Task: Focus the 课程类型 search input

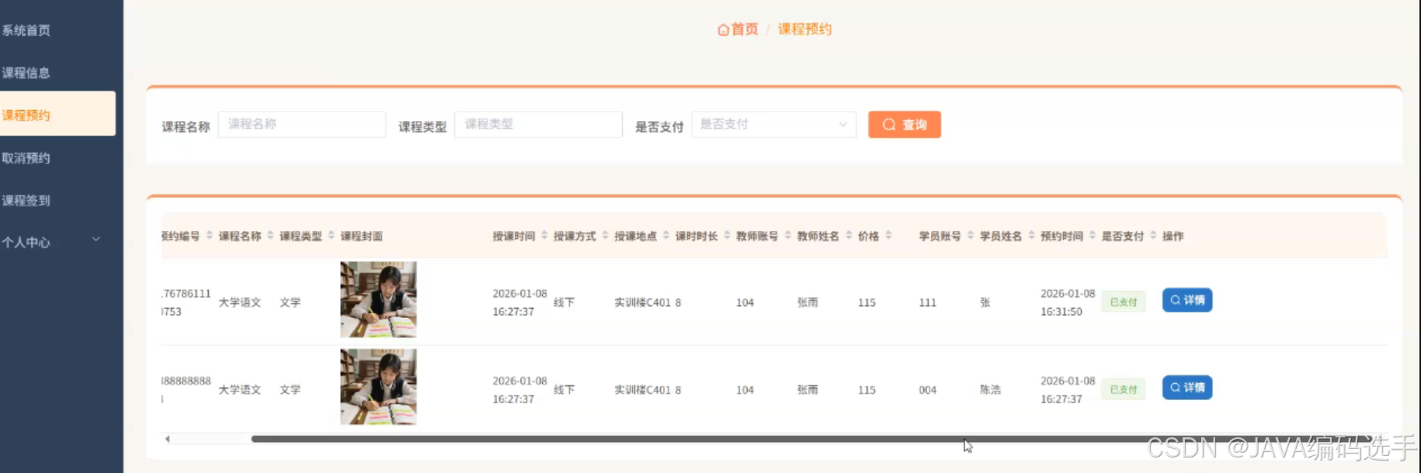Action: (538, 125)
